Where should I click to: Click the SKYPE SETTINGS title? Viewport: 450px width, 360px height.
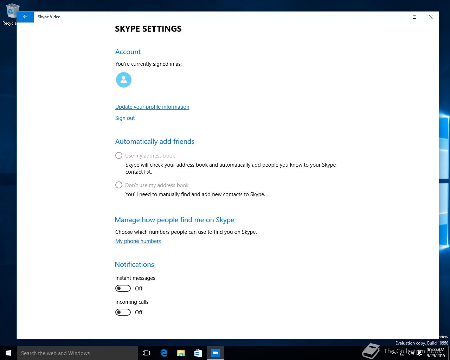point(148,29)
